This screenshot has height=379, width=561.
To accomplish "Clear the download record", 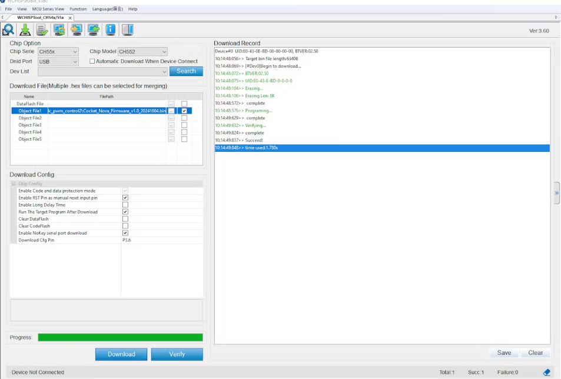I will coord(536,353).
